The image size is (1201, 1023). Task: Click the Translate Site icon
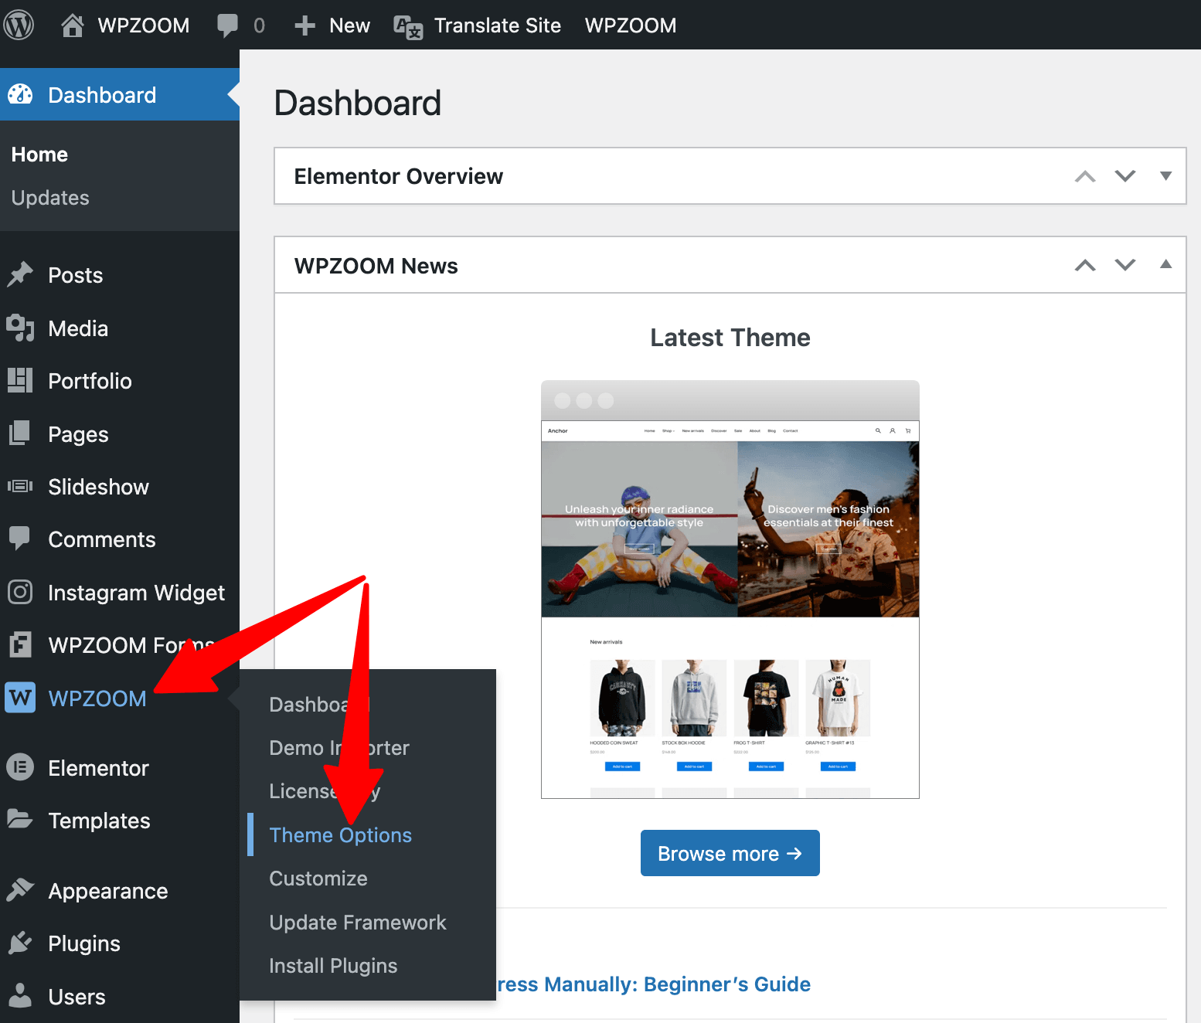point(408,26)
